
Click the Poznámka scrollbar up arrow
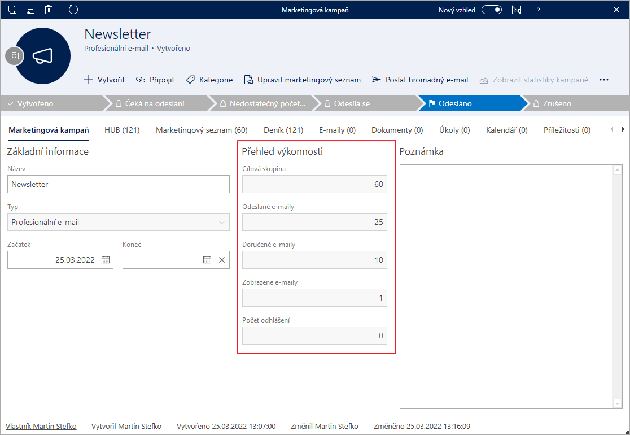618,170
